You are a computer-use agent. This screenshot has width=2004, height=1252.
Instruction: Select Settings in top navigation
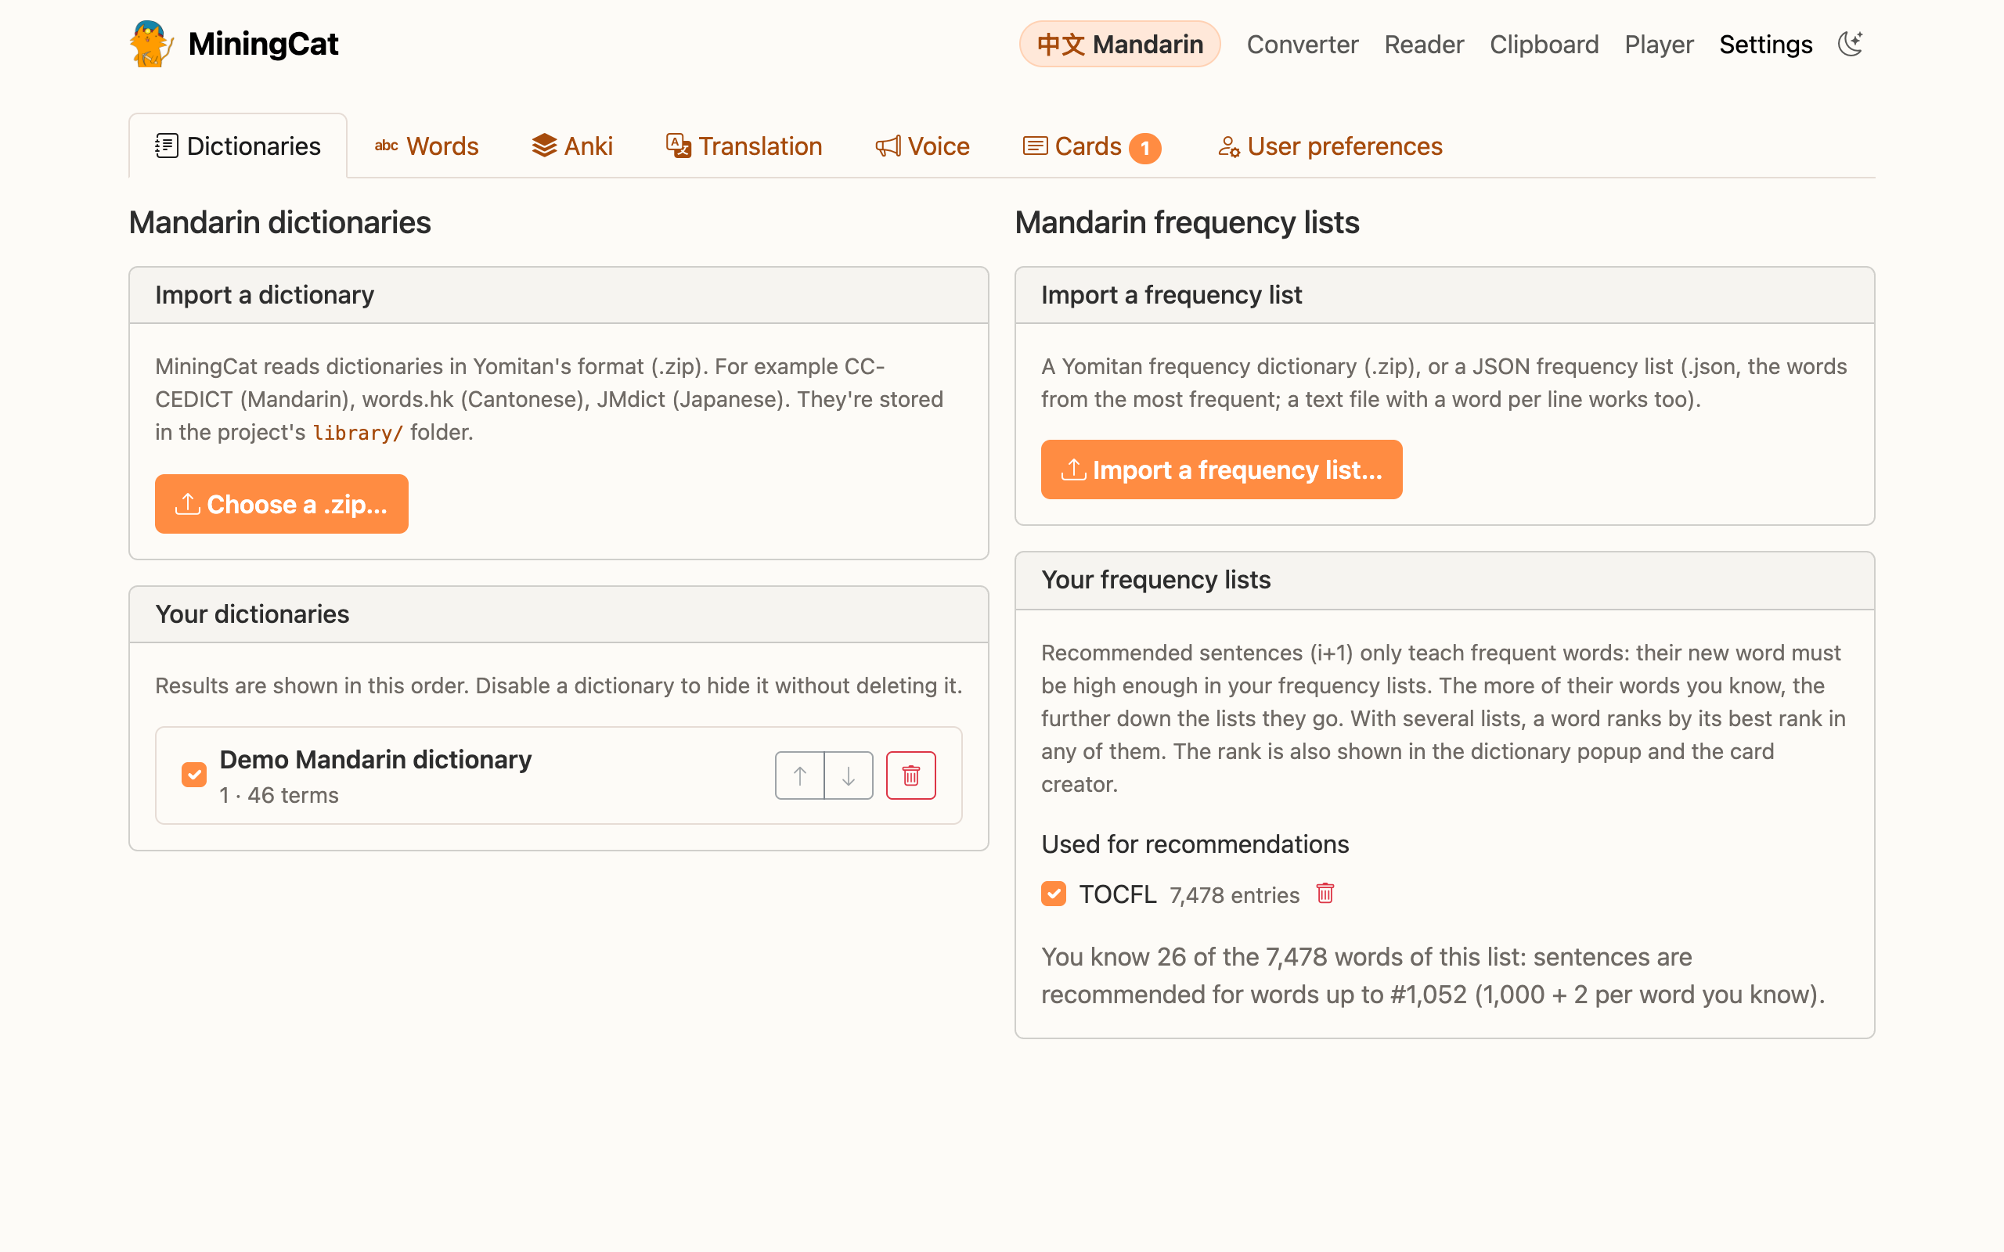point(1765,44)
